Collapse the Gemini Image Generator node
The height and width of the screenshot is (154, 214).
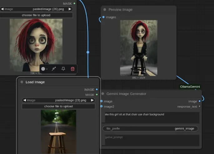103,94
